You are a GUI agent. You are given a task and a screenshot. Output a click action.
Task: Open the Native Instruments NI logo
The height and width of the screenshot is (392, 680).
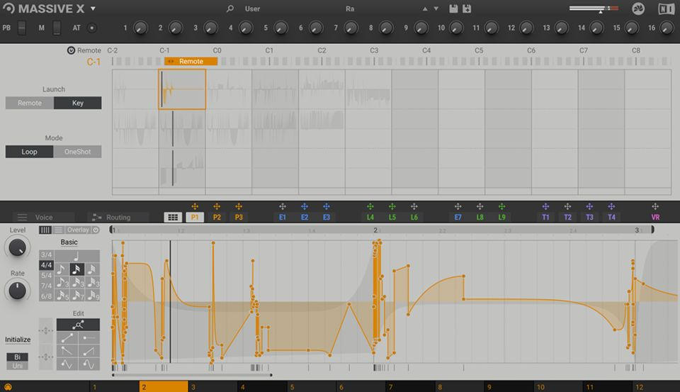[x=666, y=9]
